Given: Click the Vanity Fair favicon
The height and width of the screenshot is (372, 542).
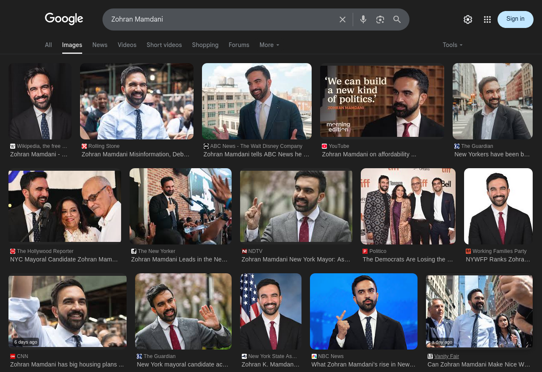Looking at the screenshot, I should click(x=430, y=356).
